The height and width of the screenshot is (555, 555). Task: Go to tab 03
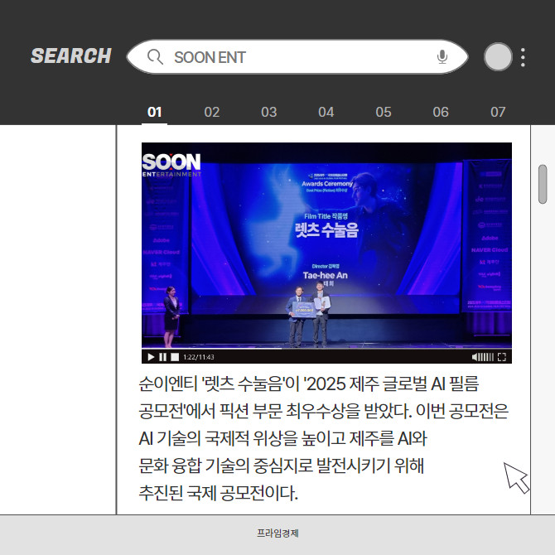click(269, 112)
